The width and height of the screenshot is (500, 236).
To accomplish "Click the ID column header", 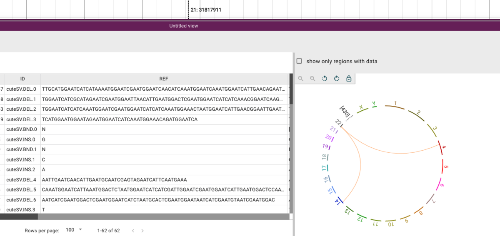I will [22, 79].
